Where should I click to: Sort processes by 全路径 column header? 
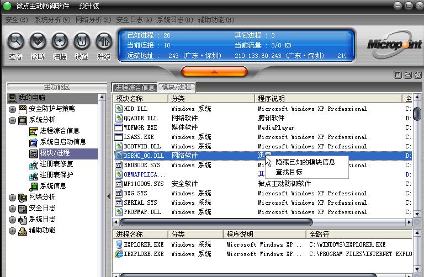[359, 235]
